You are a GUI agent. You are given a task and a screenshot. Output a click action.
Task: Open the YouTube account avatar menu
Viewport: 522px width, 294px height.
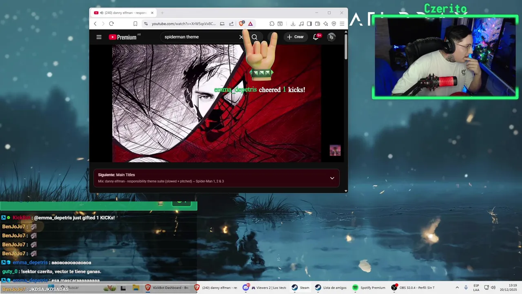[x=331, y=37]
